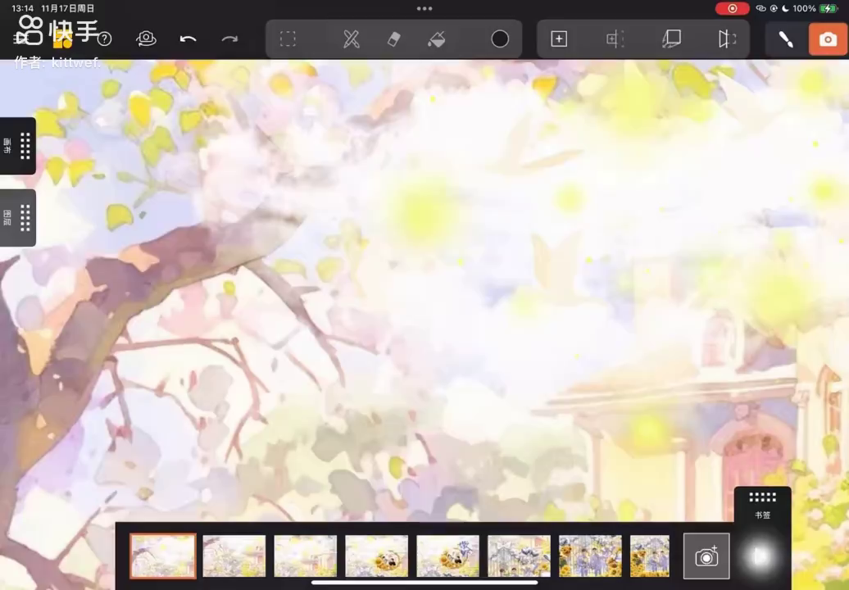Select the crossed brush and pencil tool
The image size is (849, 590).
coord(352,39)
